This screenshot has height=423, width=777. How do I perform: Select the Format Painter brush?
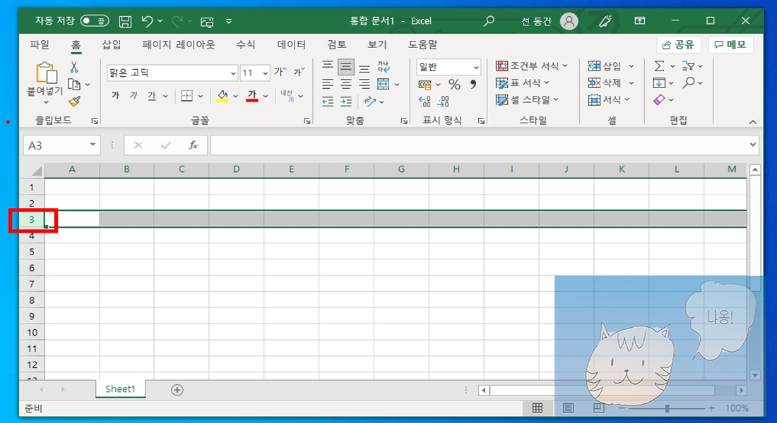[74, 102]
